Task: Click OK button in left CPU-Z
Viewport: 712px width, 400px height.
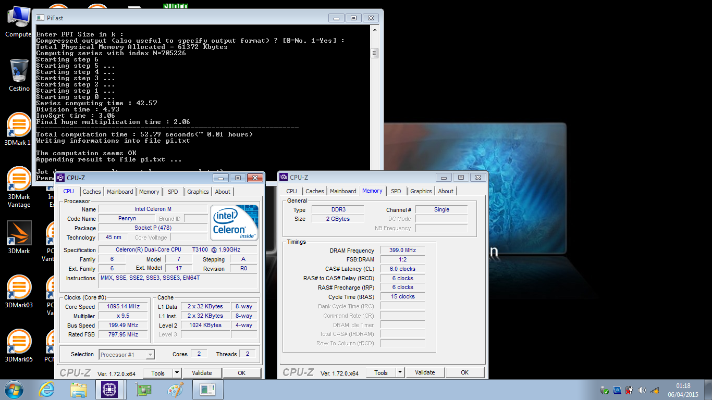Action: tap(241, 373)
